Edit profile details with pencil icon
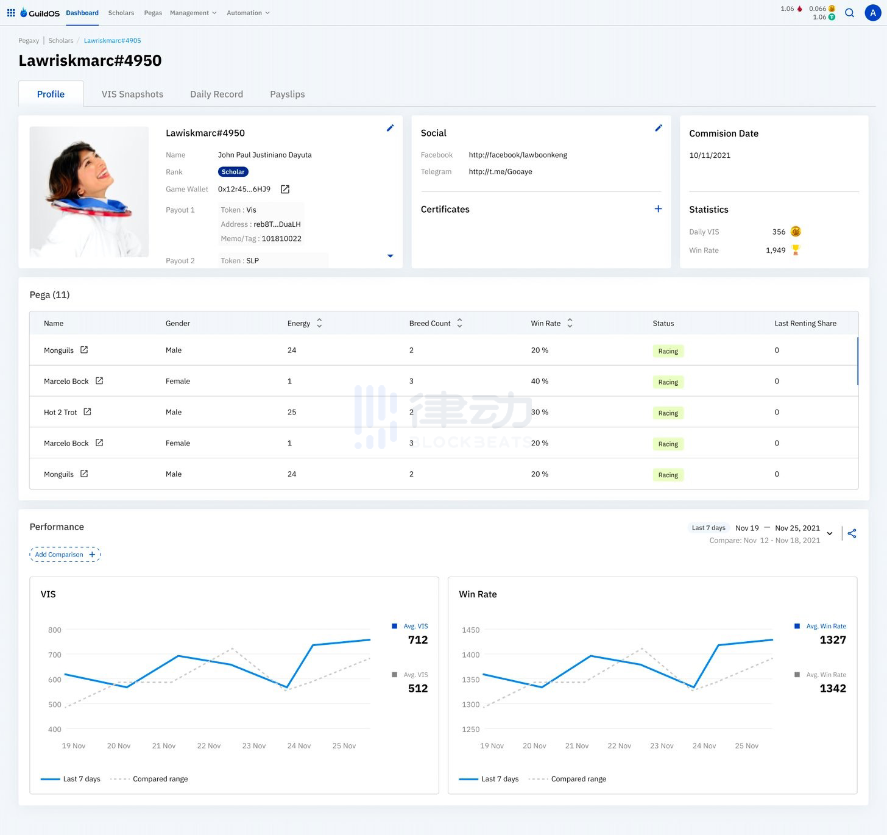Screen dimensions: 887x835 [x=390, y=128]
